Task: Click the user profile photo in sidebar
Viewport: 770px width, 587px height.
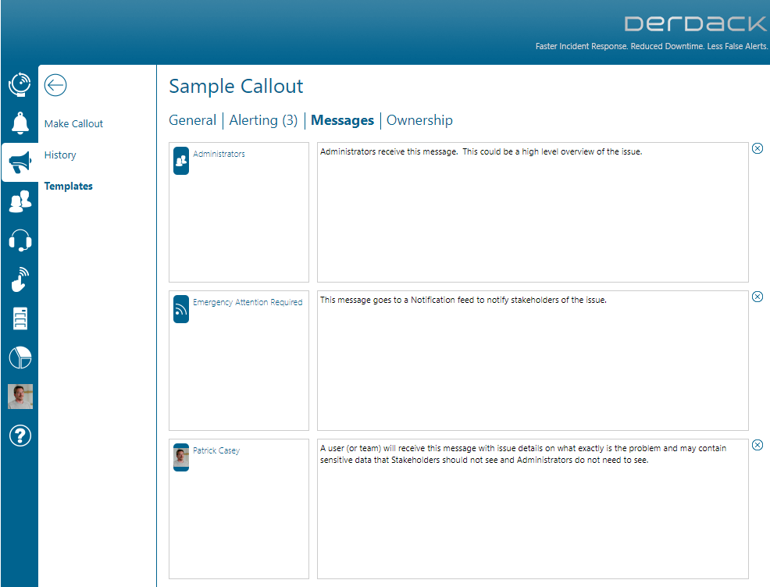Action: pyautogui.click(x=20, y=397)
